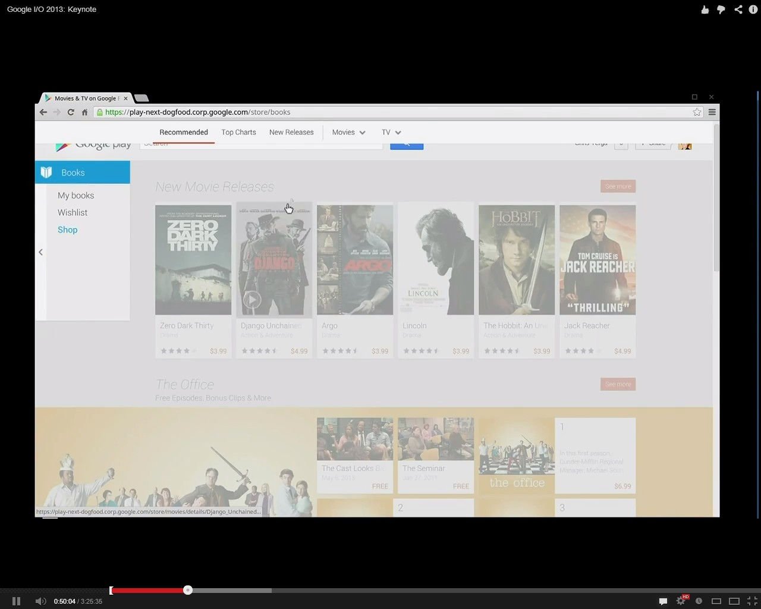Open Zero Dark Thirty movie poster

pos(193,260)
